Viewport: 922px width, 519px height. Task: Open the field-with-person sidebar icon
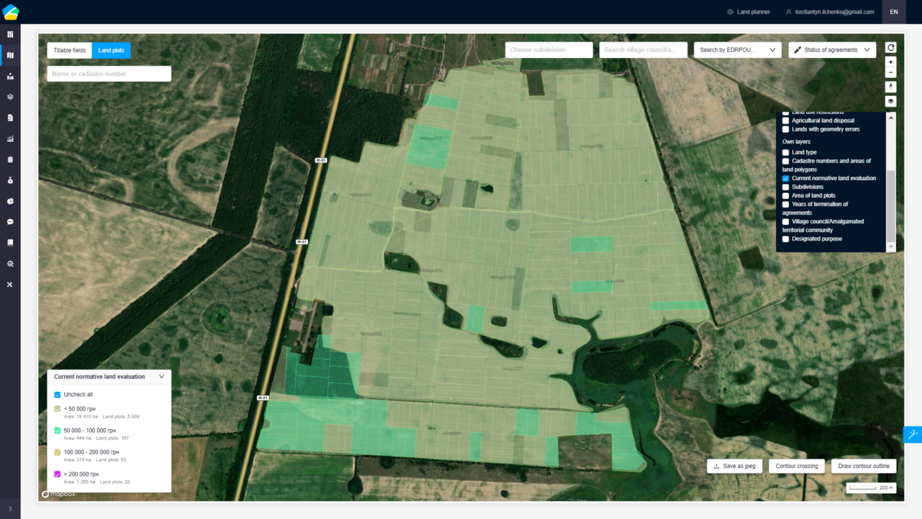pos(10,76)
